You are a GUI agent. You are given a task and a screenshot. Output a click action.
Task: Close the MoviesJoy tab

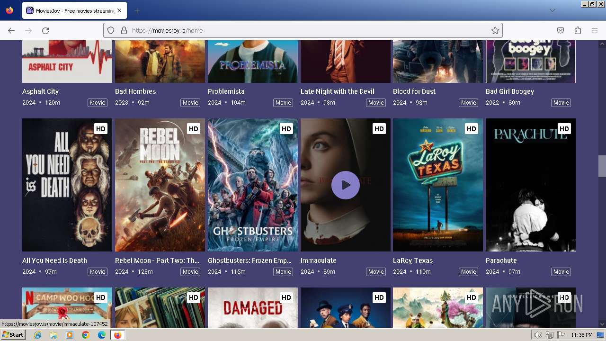tap(119, 10)
